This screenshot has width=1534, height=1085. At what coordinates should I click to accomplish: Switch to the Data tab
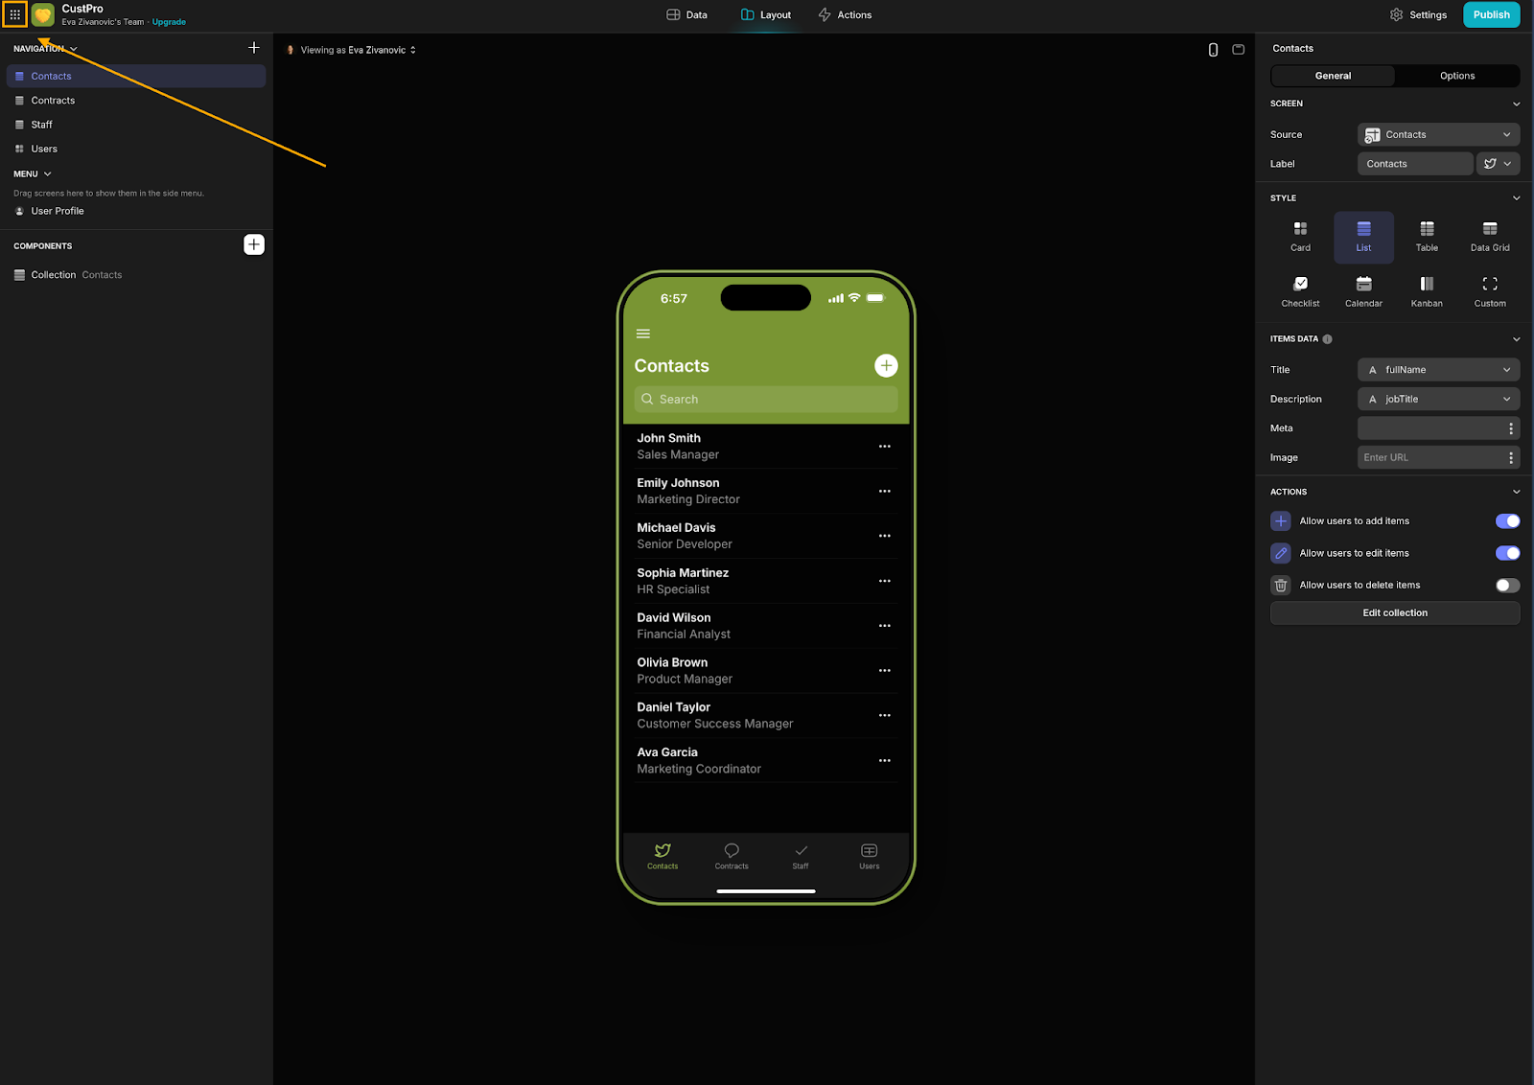click(686, 15)
